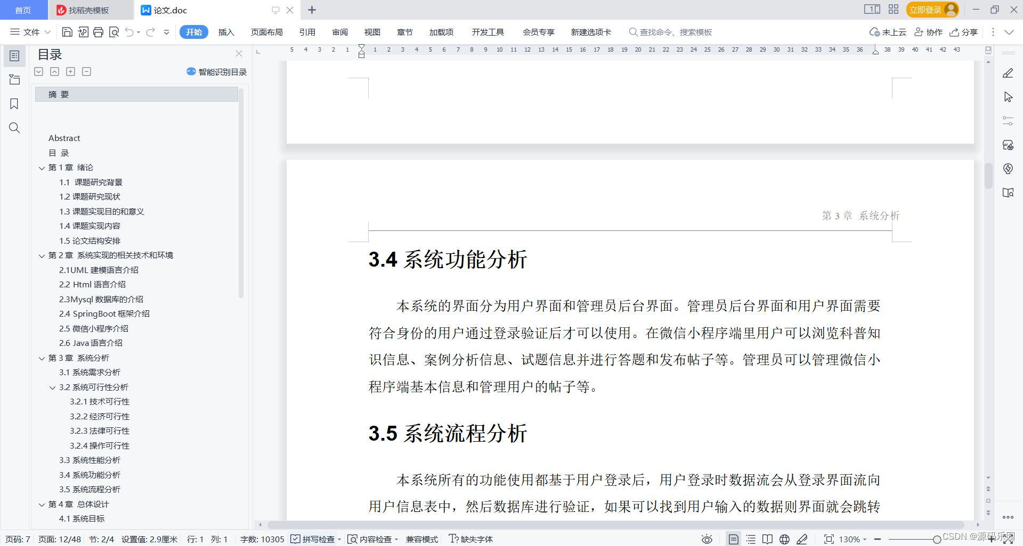Run 智能识别目录 smart outline detection
The height and width of the screenshot is (546, 1023).
[215, 72]
